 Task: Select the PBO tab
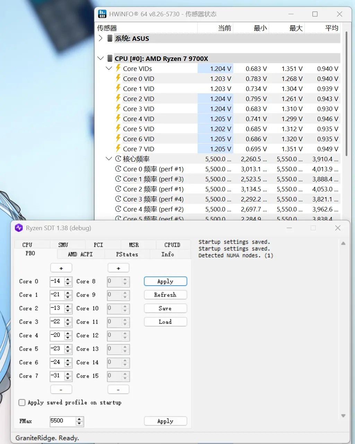click(x=30, y=253)
